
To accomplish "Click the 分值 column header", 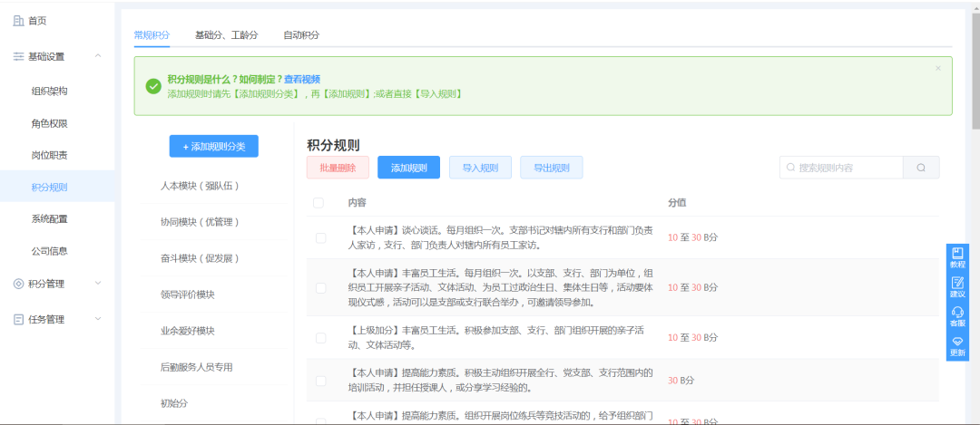I will point(678,203).
